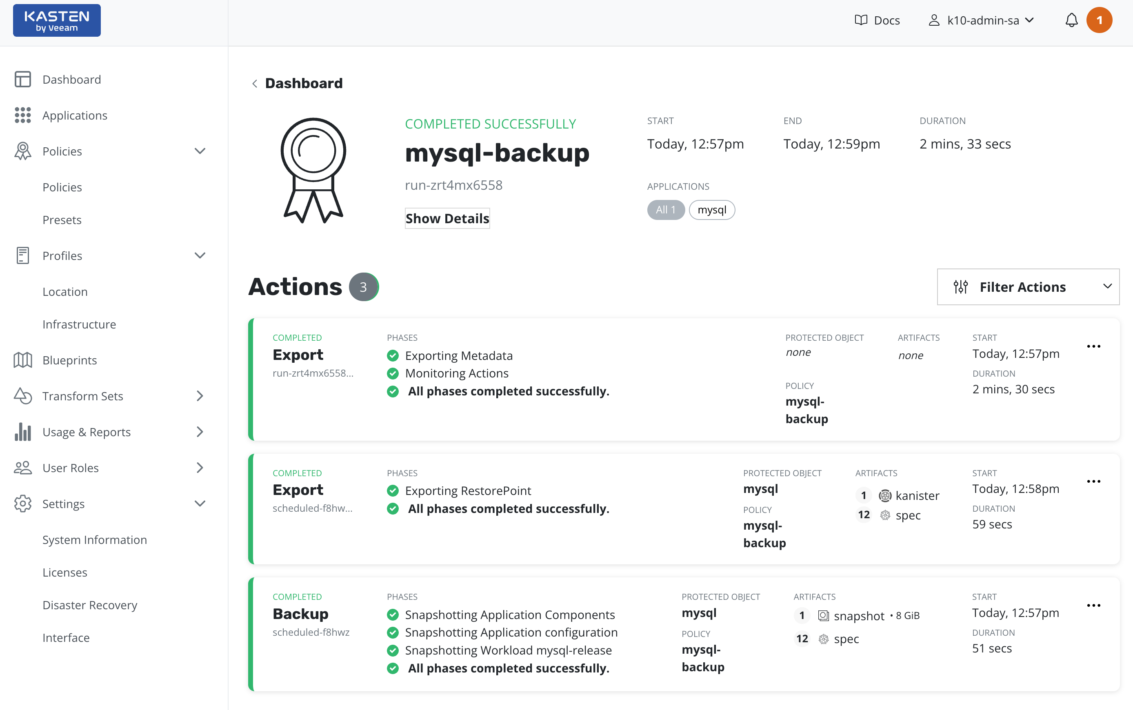Click the Kasten by Veeam logo
The width and height of the screenshot is (1133, 710).
pyautogui.click(x=57, y=21)
